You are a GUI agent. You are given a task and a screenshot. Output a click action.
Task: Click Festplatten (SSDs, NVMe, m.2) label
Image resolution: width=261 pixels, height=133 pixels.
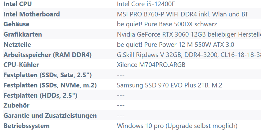tap(50, 85)
